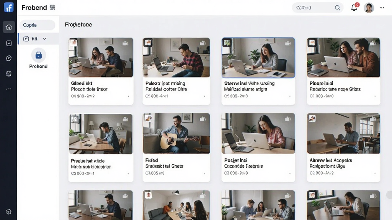Click the 'Frobend' page title
Image resolution: width=392 pixels, height=220 pixels.
pyautogui.click(x=34, y=8)
